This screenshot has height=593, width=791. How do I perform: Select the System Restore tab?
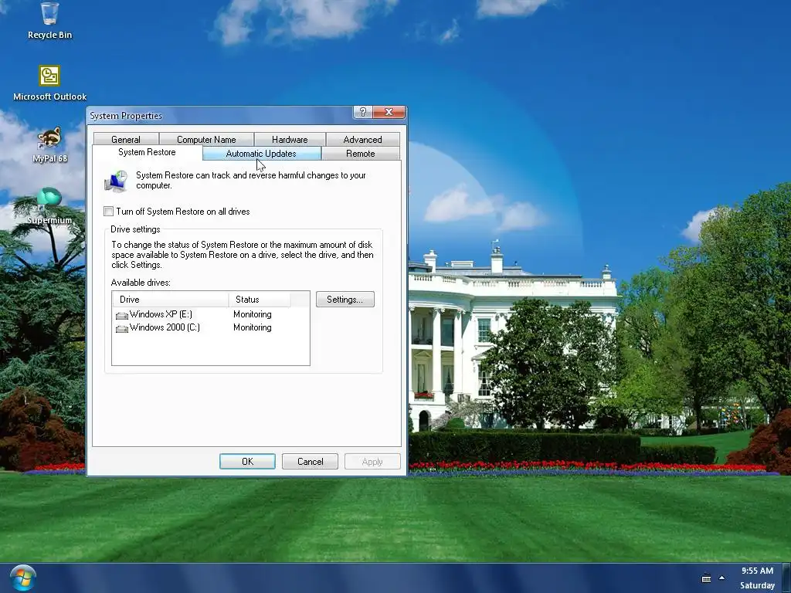tap(147, 152)
